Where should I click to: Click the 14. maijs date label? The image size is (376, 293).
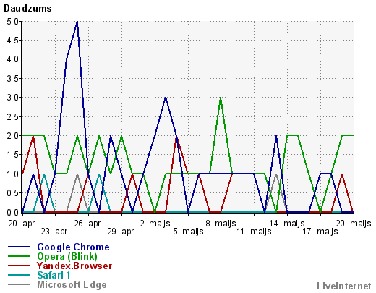coord(287,224)
